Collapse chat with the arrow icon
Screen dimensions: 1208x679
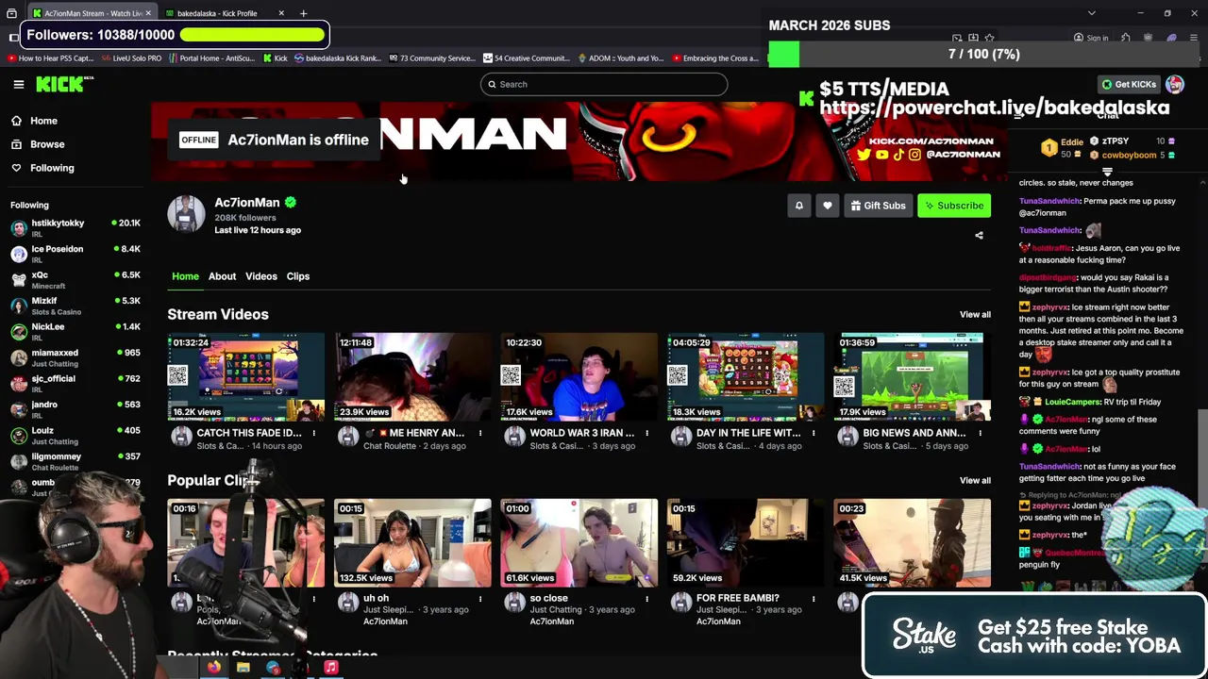1017,115
